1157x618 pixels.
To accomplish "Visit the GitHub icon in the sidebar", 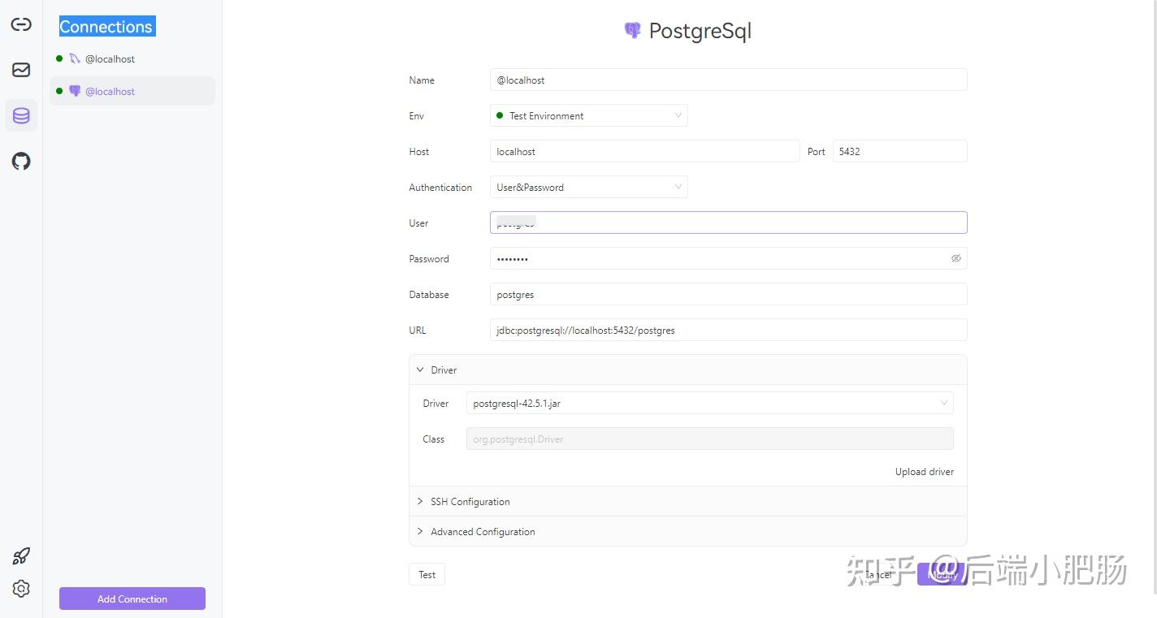I will point(20,161).
